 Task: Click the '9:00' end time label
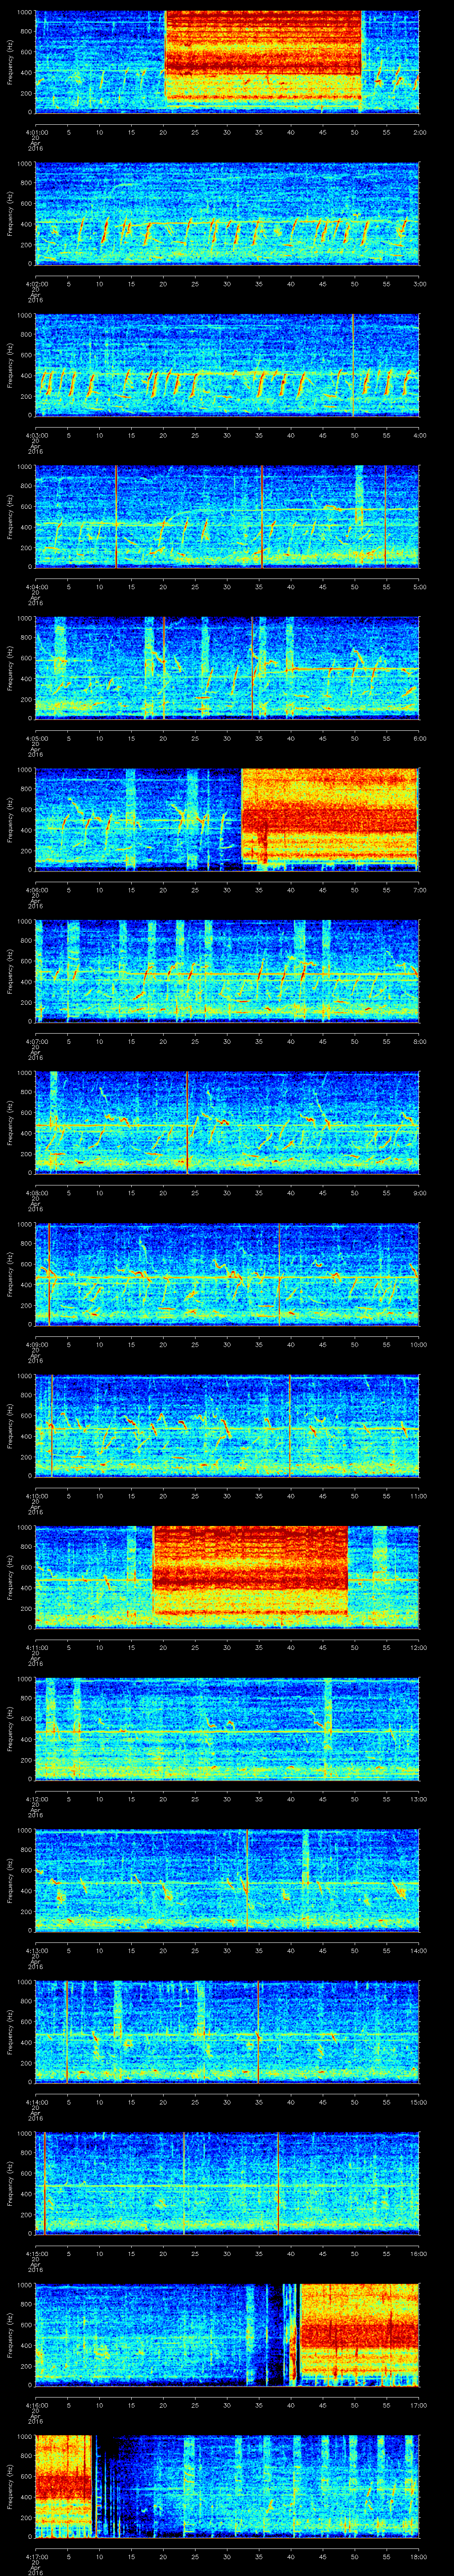pos(419,1192)
